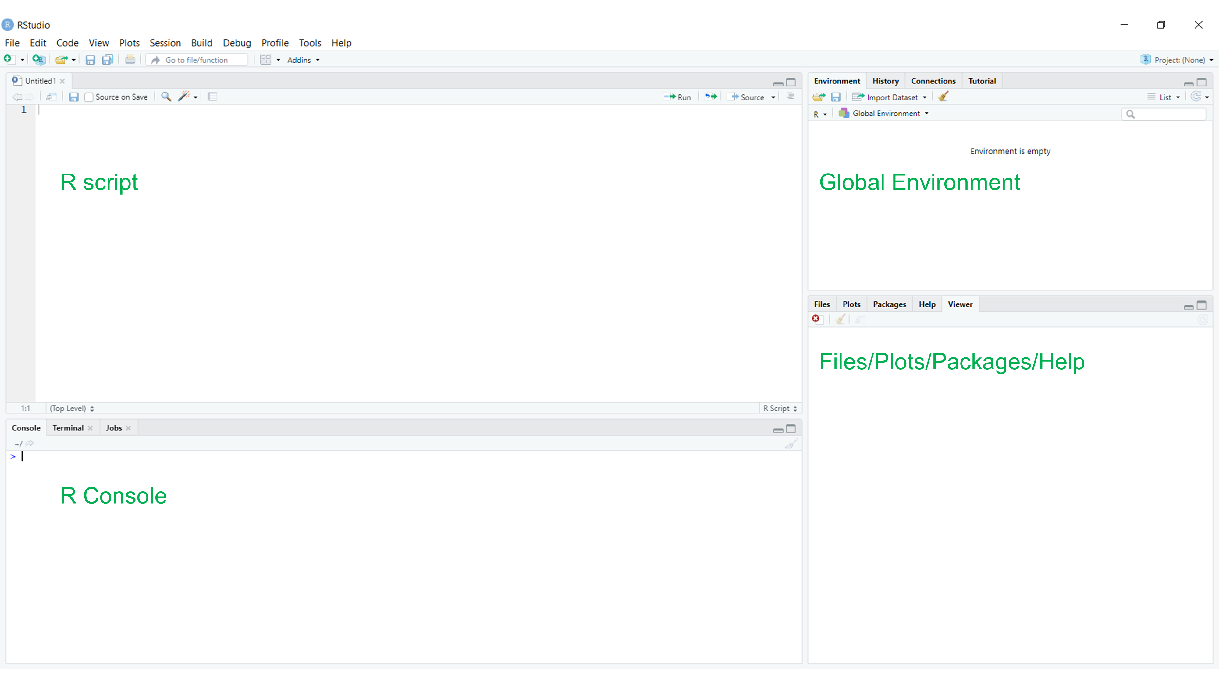The image size is (1219, 685).
Task: Switch to Plots tab
Action: (x=851, y=304)
